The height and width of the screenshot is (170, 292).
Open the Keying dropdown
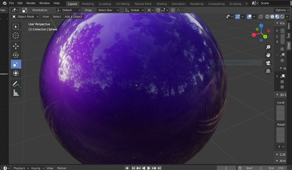point(37,168)
